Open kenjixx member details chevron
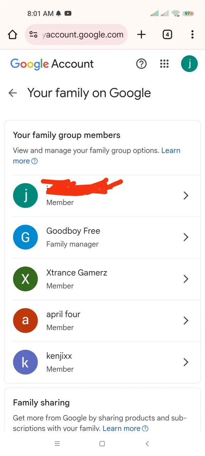Screen dimensions: 205x456 (x=185, y=362)
